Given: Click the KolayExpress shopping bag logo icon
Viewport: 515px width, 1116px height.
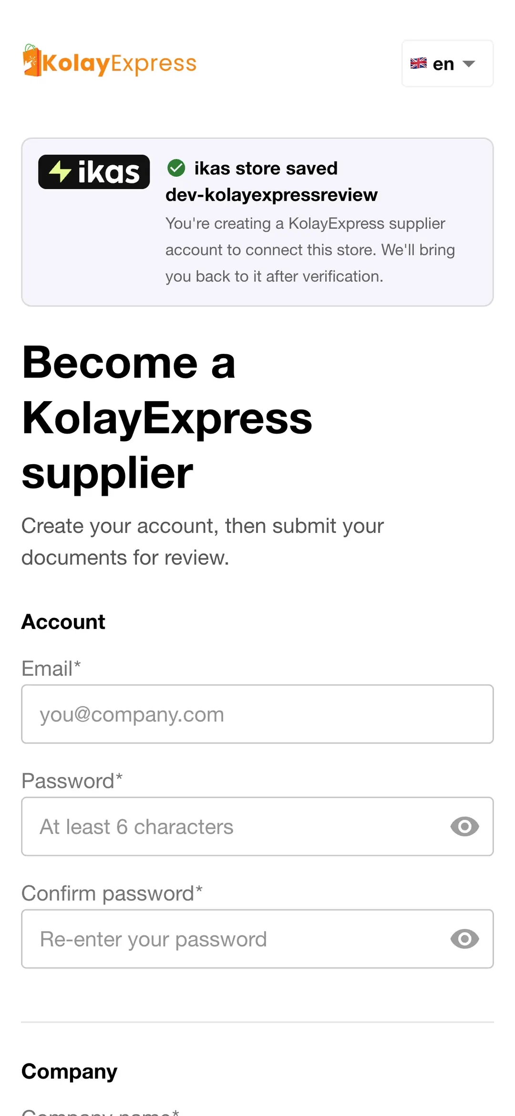Looking at the screenshot, I should tap(31, 61).
